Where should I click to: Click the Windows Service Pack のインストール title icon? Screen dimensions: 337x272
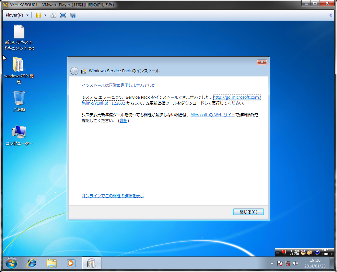(84, 71)
